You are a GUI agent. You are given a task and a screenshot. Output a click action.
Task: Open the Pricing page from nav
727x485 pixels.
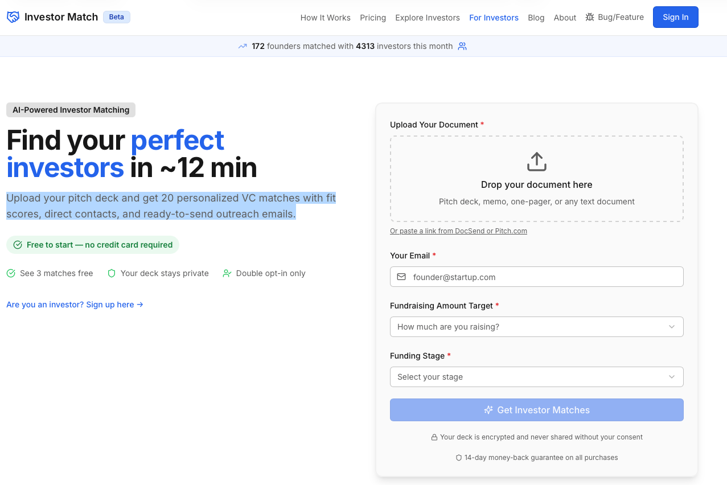coord(373,18)
